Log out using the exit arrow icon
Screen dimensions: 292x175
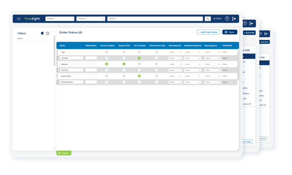click(x=234, y=19)
